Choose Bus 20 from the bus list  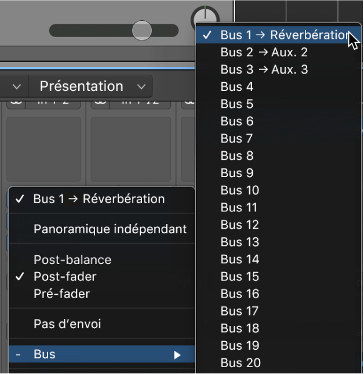(239, 363)
